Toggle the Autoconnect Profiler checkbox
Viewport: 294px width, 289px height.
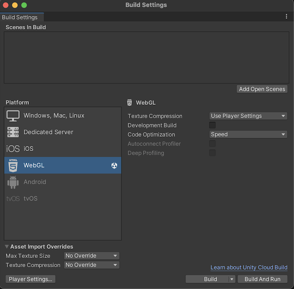(212, 144)
